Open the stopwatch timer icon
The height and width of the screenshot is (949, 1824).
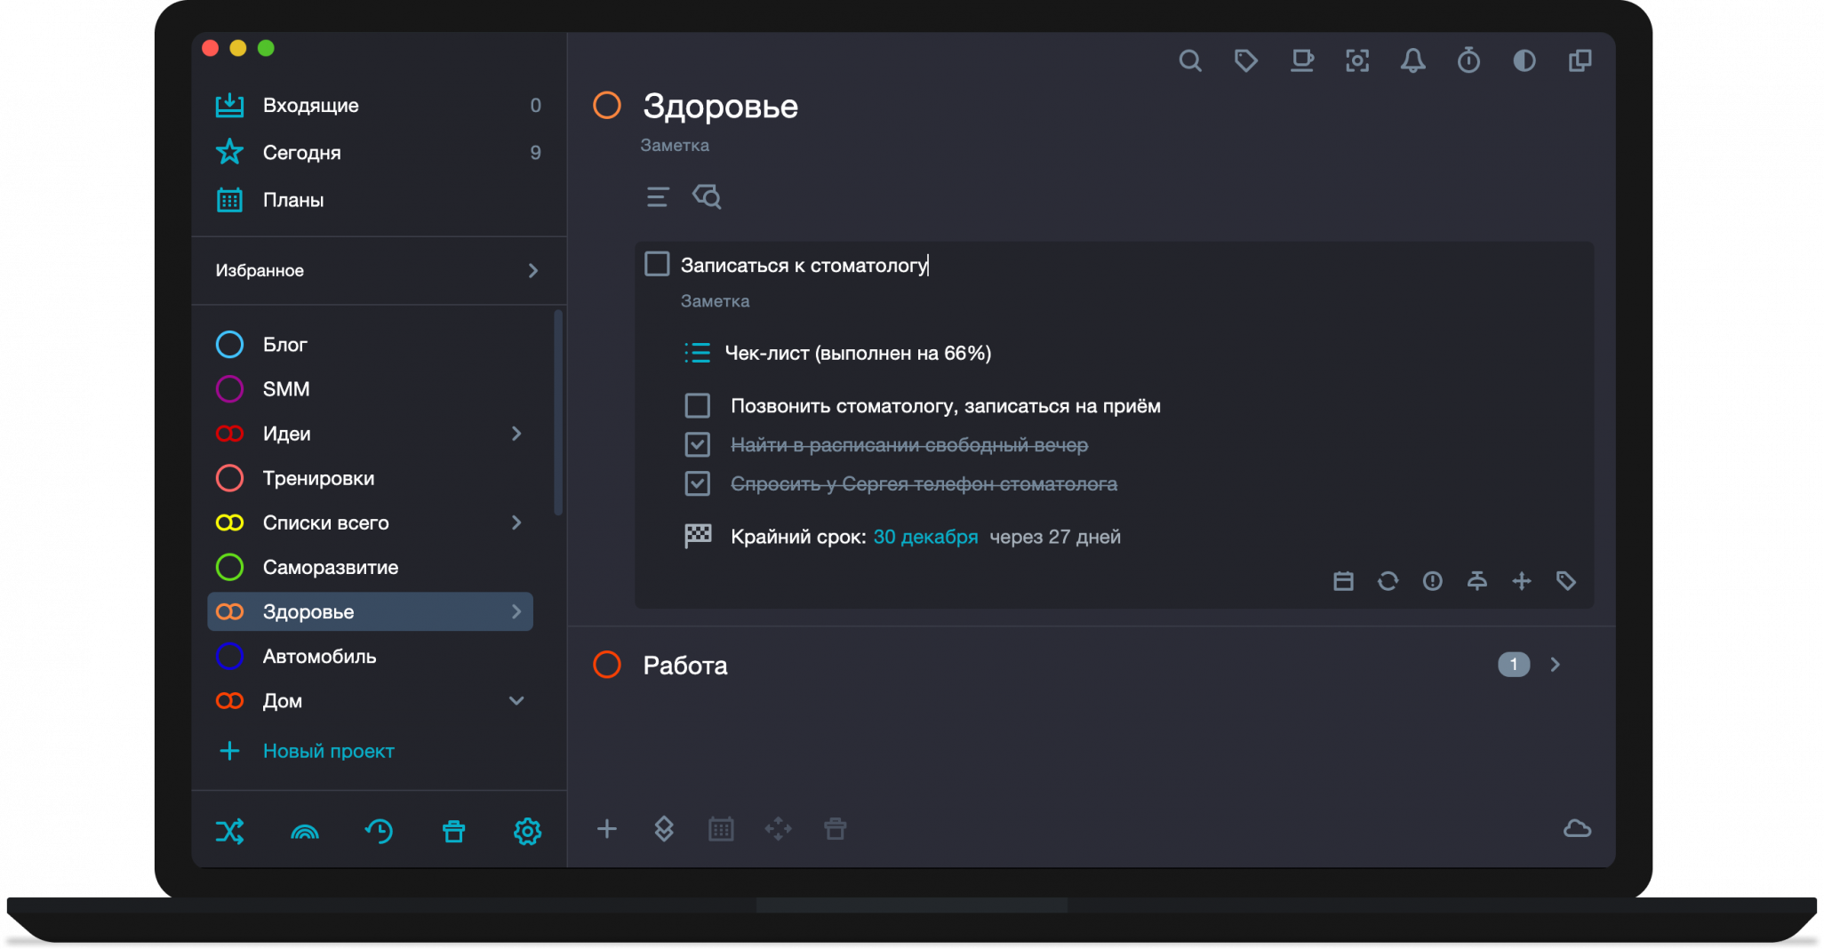pyautogui.click(x=1468, y=60)
